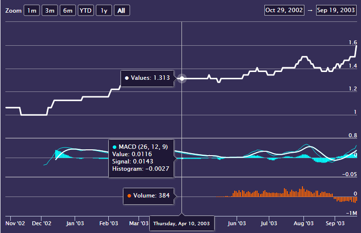Click the orange dot beside Volume: 384
The image size is (361, 233).
[x=129, y=196]
